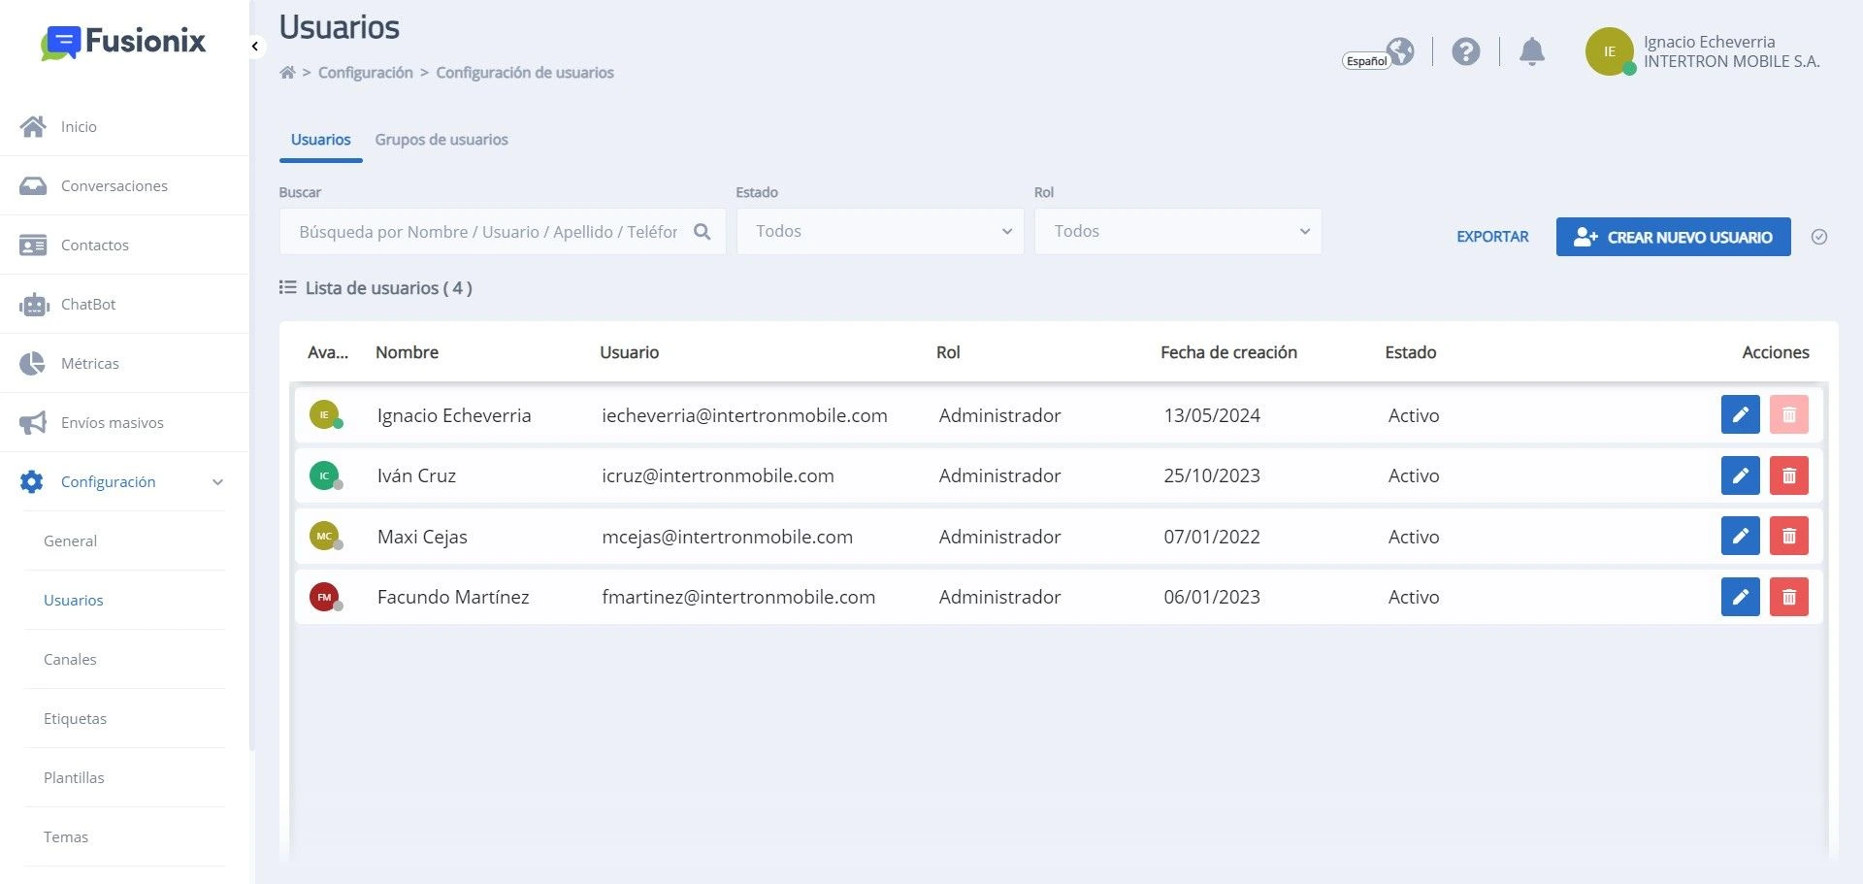Viewport: 1863px width, 884px height.
Task: Click the date 06/01/2023
Action: (x=1212, y=597)
